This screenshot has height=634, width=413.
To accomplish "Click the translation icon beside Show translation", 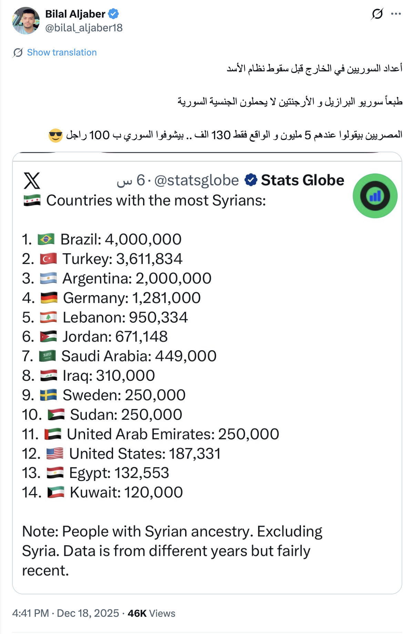I will click(18, 53).
